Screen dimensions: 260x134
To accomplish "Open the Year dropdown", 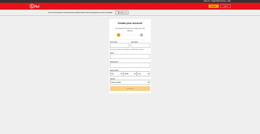I will 144,74.
